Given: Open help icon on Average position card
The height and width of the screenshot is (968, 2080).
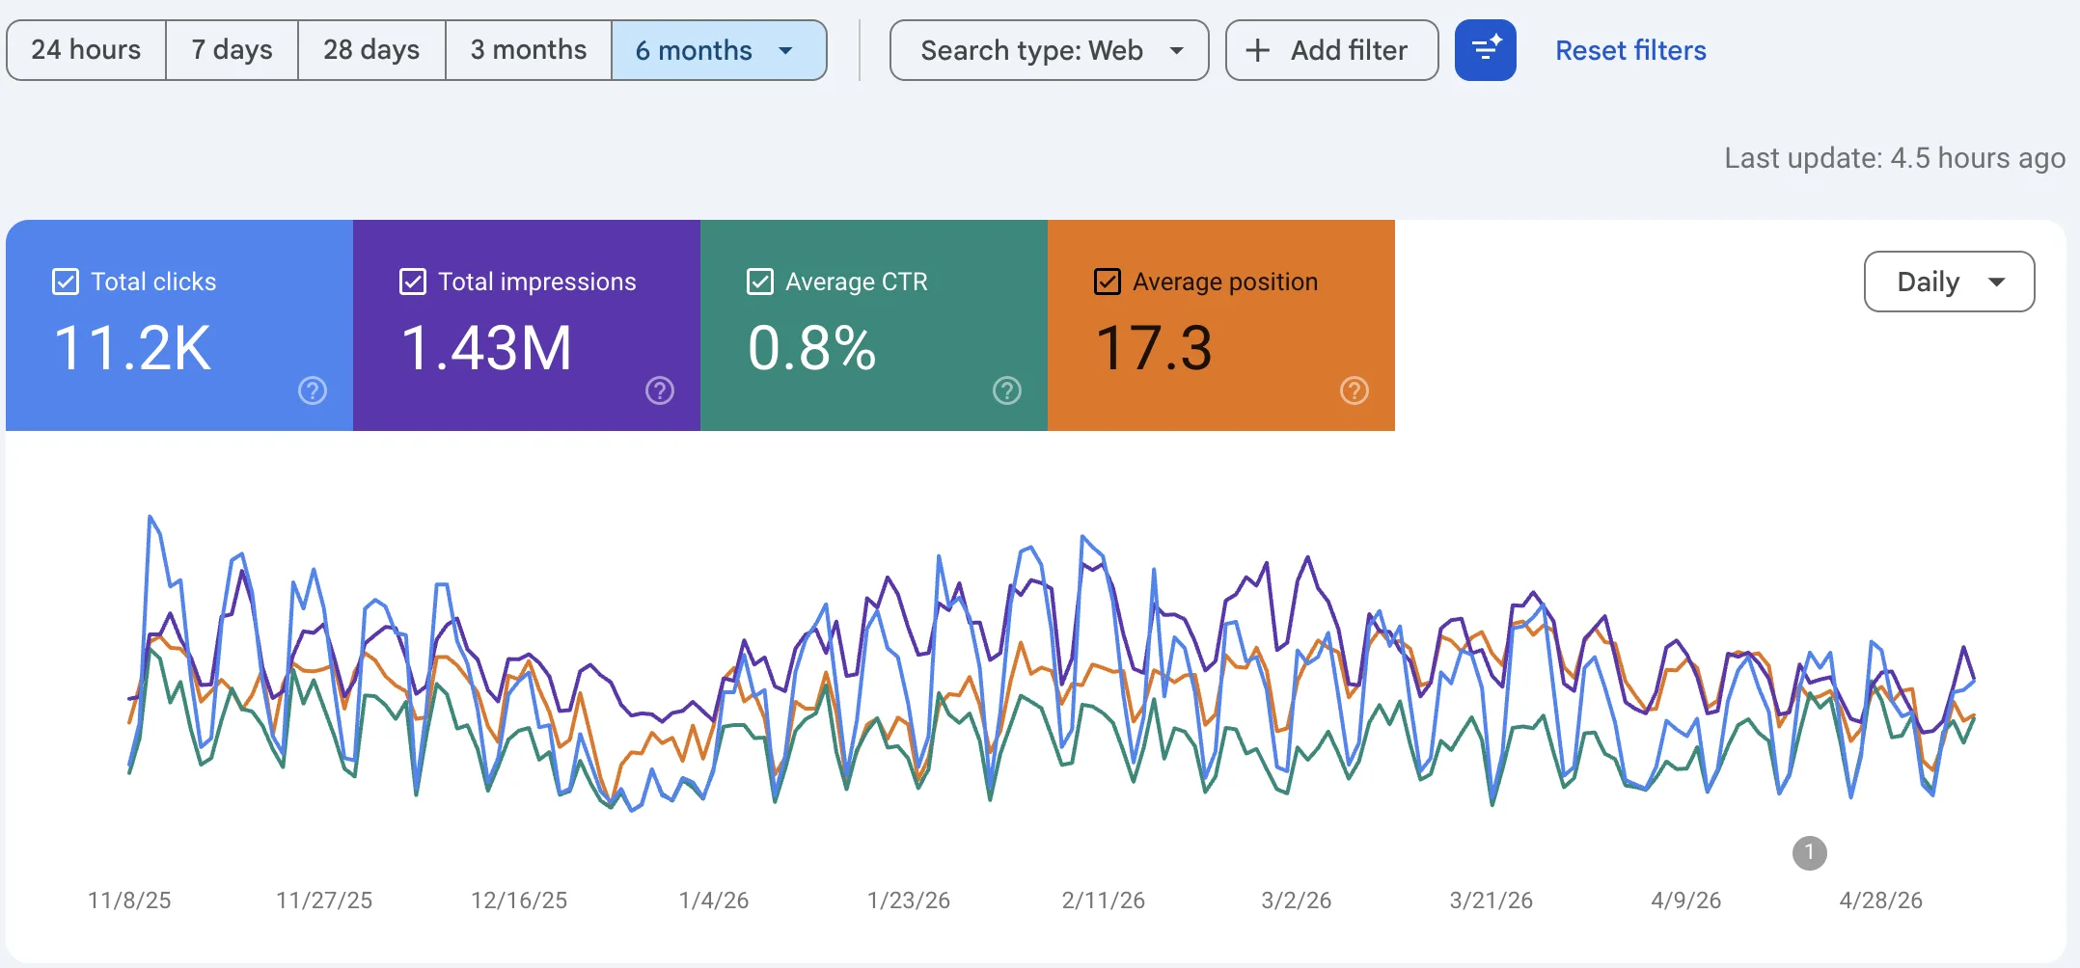Looking at the screenshot, I should click(1355, 390).
